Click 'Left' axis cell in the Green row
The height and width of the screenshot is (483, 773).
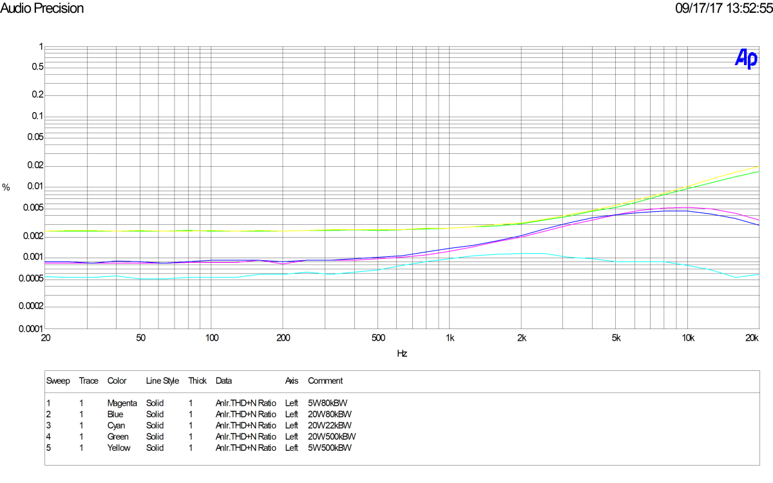[x=292, y=437]
